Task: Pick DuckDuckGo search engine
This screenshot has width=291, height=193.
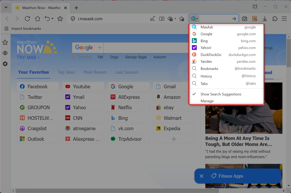Action: 226,55
